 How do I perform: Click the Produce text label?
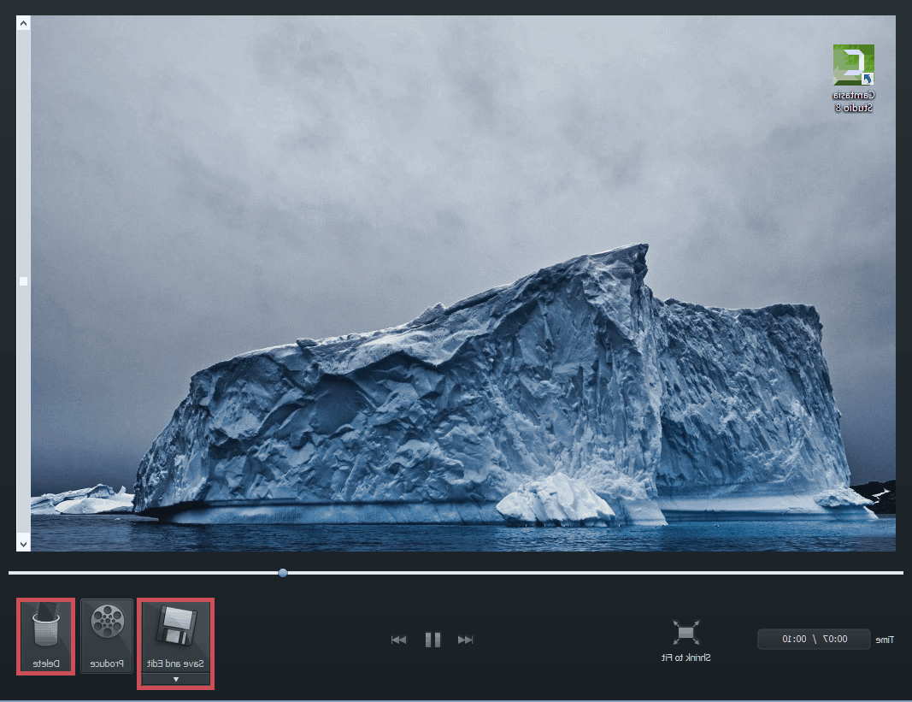[x=107, y=664]
